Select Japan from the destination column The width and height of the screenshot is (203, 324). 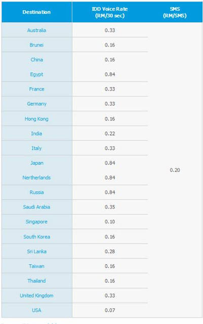(x=37, y=163)
